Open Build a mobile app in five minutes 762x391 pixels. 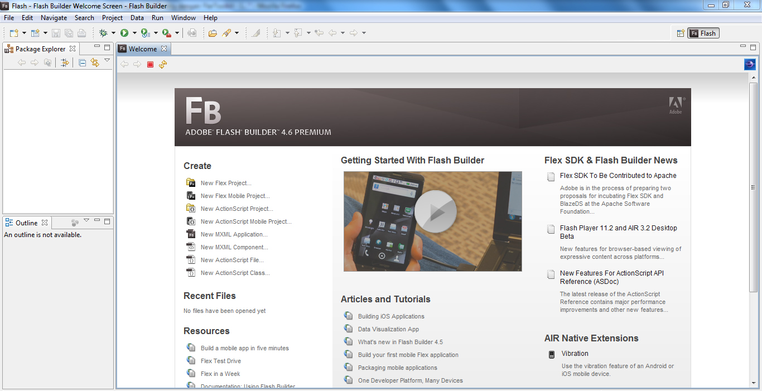245,348
